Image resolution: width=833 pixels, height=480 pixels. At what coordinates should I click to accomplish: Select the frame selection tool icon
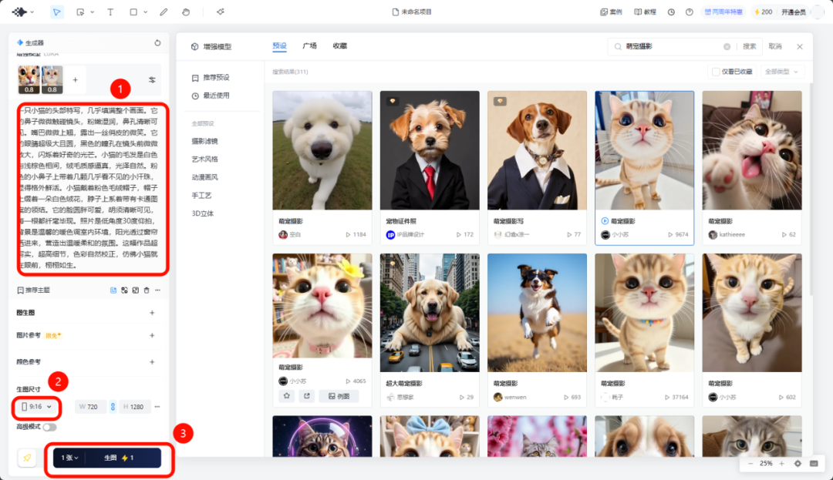tap(80, 12)
